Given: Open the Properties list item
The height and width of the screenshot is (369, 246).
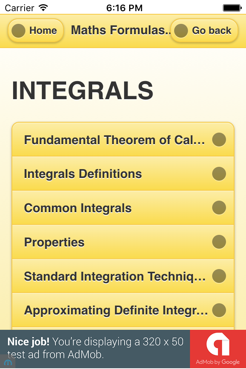Looking at the screenshot, I should pyautogui.click(x=54, y=243).
